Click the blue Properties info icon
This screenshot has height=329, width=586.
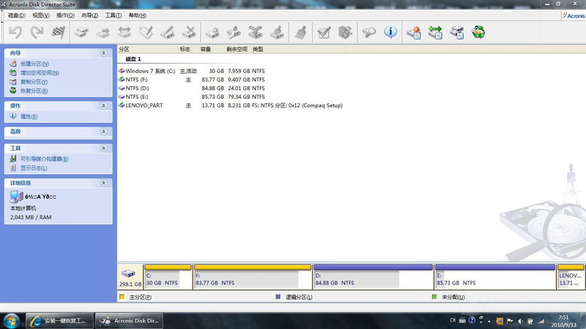click(x=390, y=32)
